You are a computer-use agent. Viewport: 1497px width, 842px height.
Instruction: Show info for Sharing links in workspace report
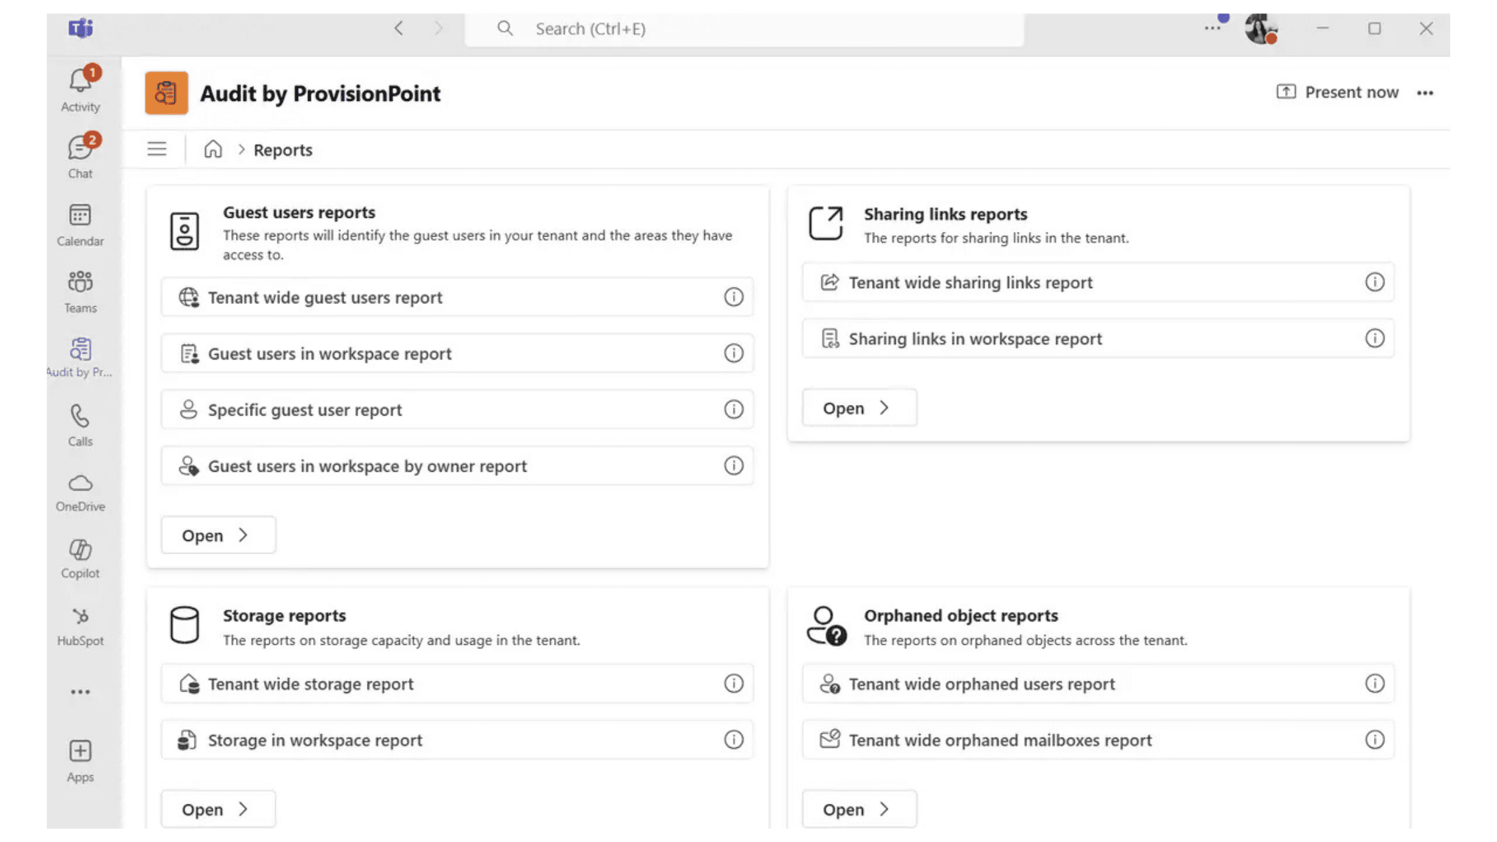[x=1374, y=338]
